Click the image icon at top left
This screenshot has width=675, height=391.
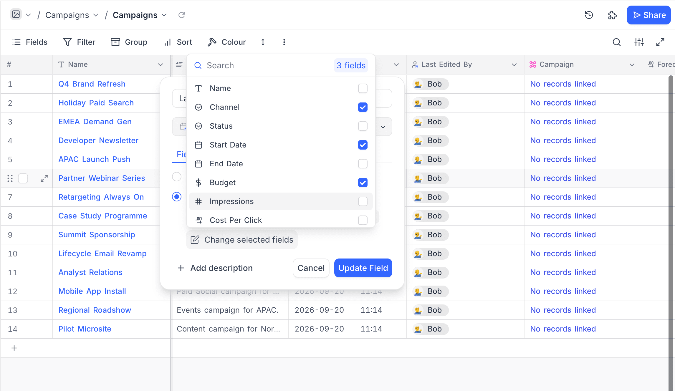click(16, 14)
